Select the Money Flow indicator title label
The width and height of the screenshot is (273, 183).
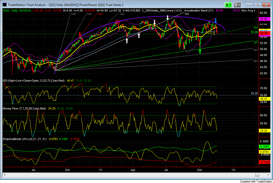[x=24, y=108]
